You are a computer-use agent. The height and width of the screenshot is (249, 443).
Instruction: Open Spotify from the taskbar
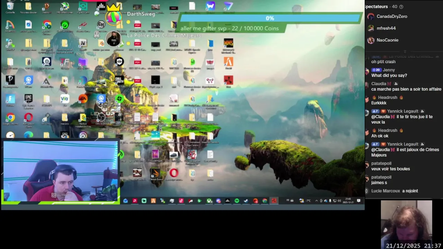click(x=237, y=201)
